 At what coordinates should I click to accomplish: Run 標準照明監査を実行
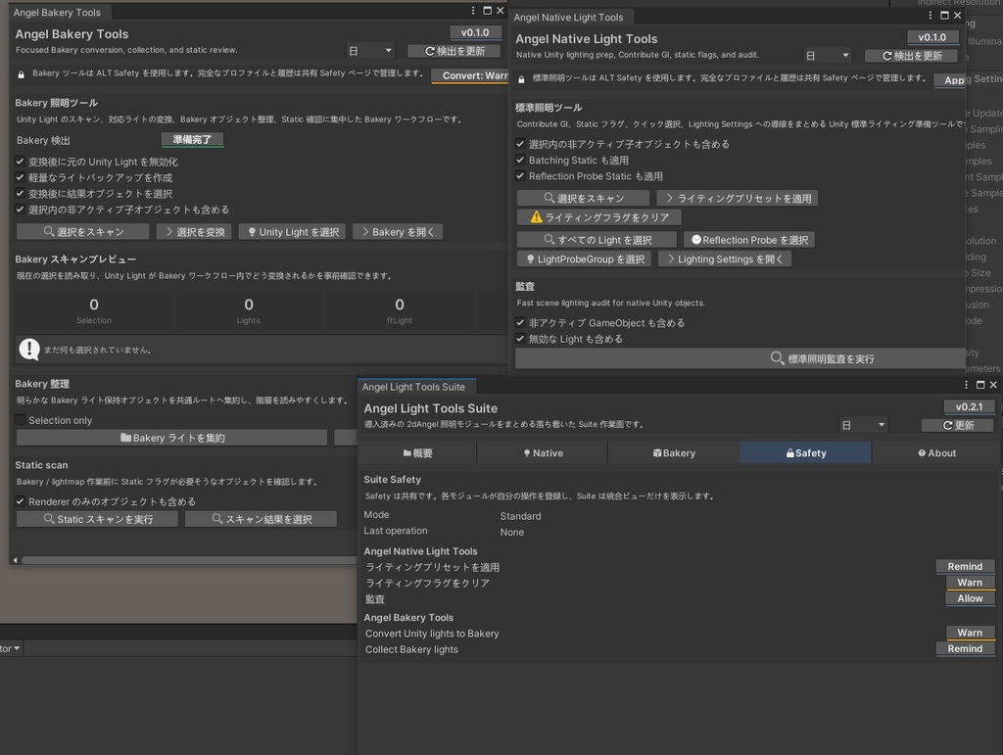coord(740,358)
